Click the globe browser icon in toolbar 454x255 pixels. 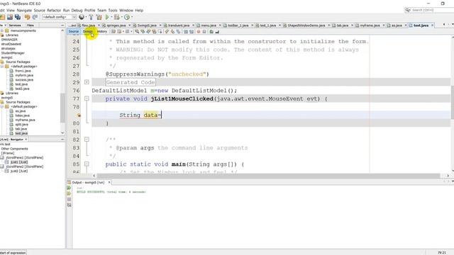(x=82, y=17)
